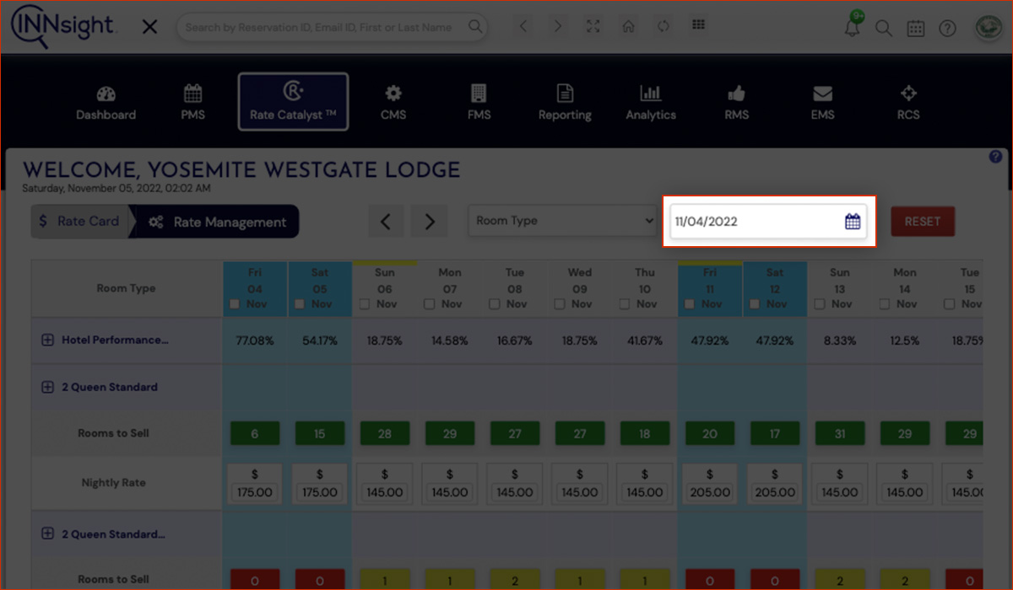1013x590 pixels.
Task: Select Rate Catalyst module
Action: coord(293,101)
